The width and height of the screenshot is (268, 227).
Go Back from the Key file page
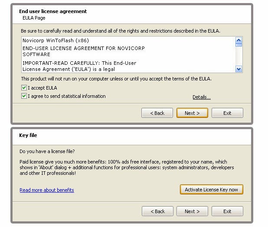[157, 211]
